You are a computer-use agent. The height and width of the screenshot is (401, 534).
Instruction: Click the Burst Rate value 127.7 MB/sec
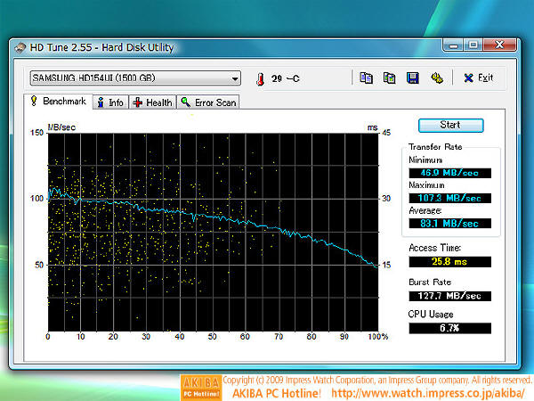[449, 296]
